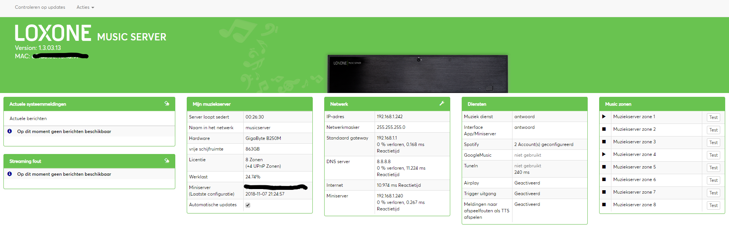Click GoogleMusic 'niet gebruikt' status
This screenshot has height=231, width=729.
click(x=528, y=155)
